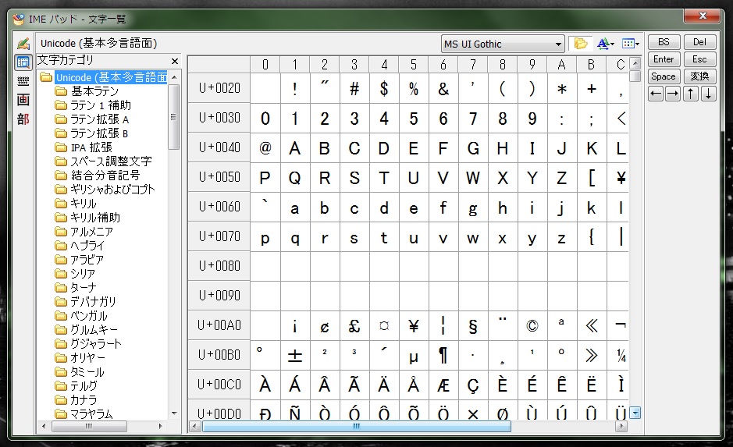
Task: Select the アラビア category
Action: (x=87, y=259)
